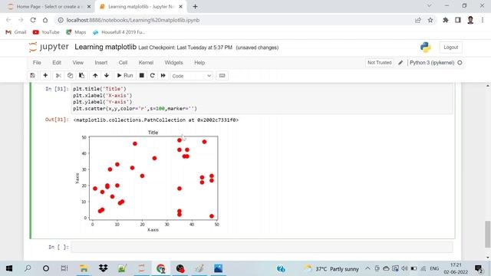The height and width of the screenshot is (276, 491).
Task: Switch to the Home Page browser tab
Action: 49,7
